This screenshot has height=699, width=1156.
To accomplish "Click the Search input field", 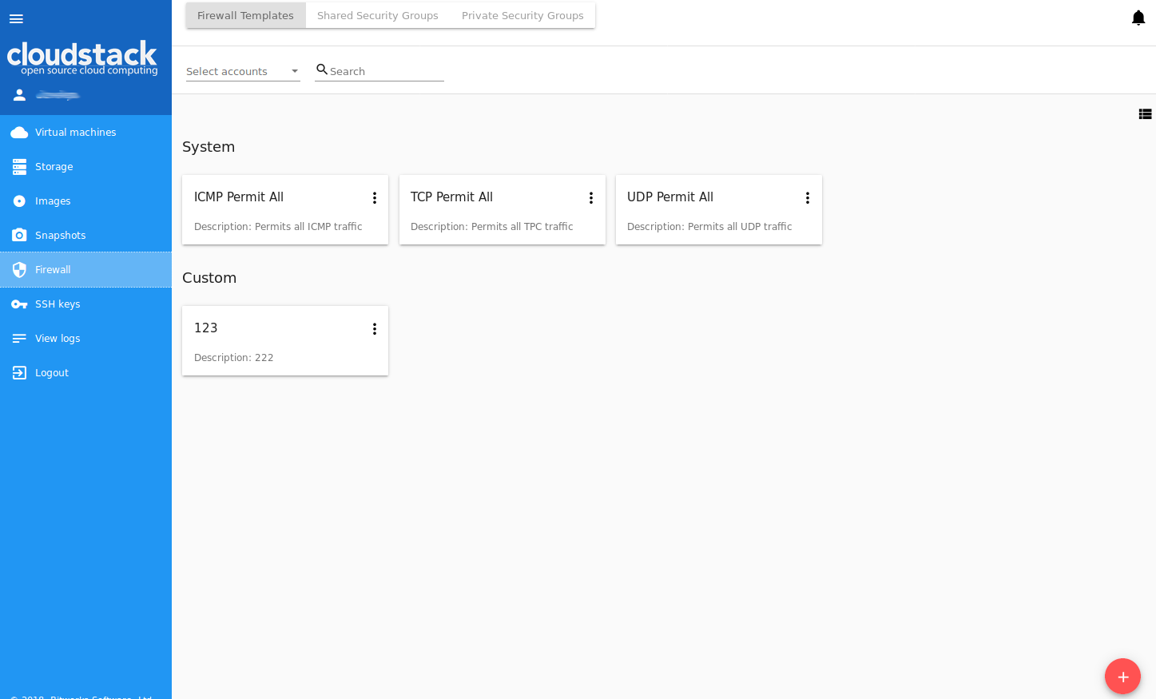I will [x=386, y=71].
